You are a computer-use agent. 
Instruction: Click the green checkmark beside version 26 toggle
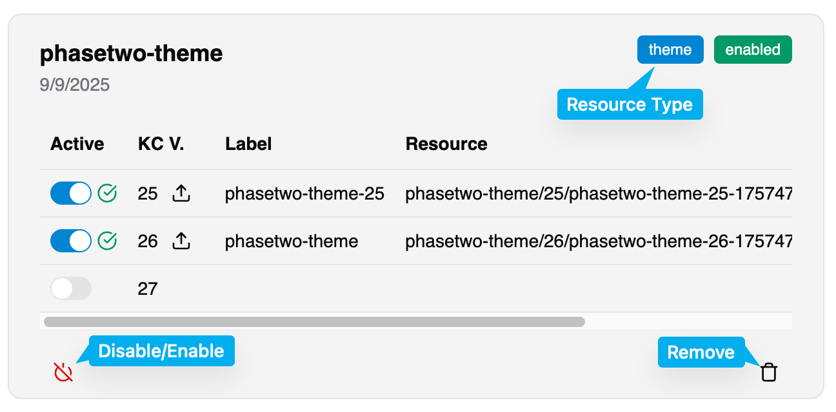pyautogui.click(x=107, y=240)
